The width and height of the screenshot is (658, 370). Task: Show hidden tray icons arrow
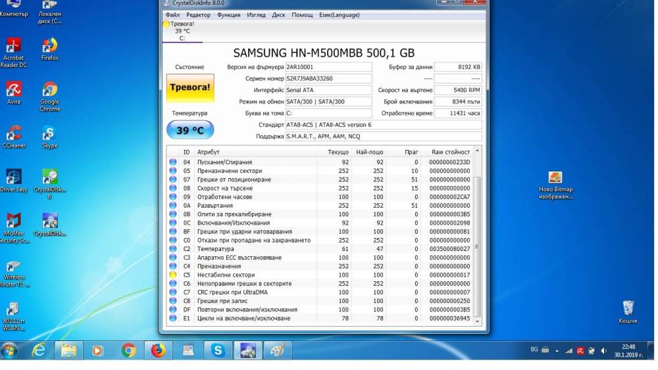tap(557, 351)
